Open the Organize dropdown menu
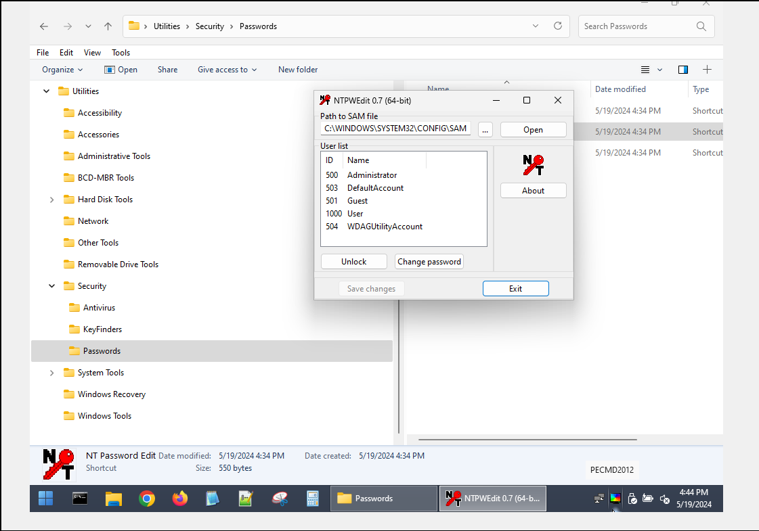The width and height of the screenshot is (759, 531). 62,70
